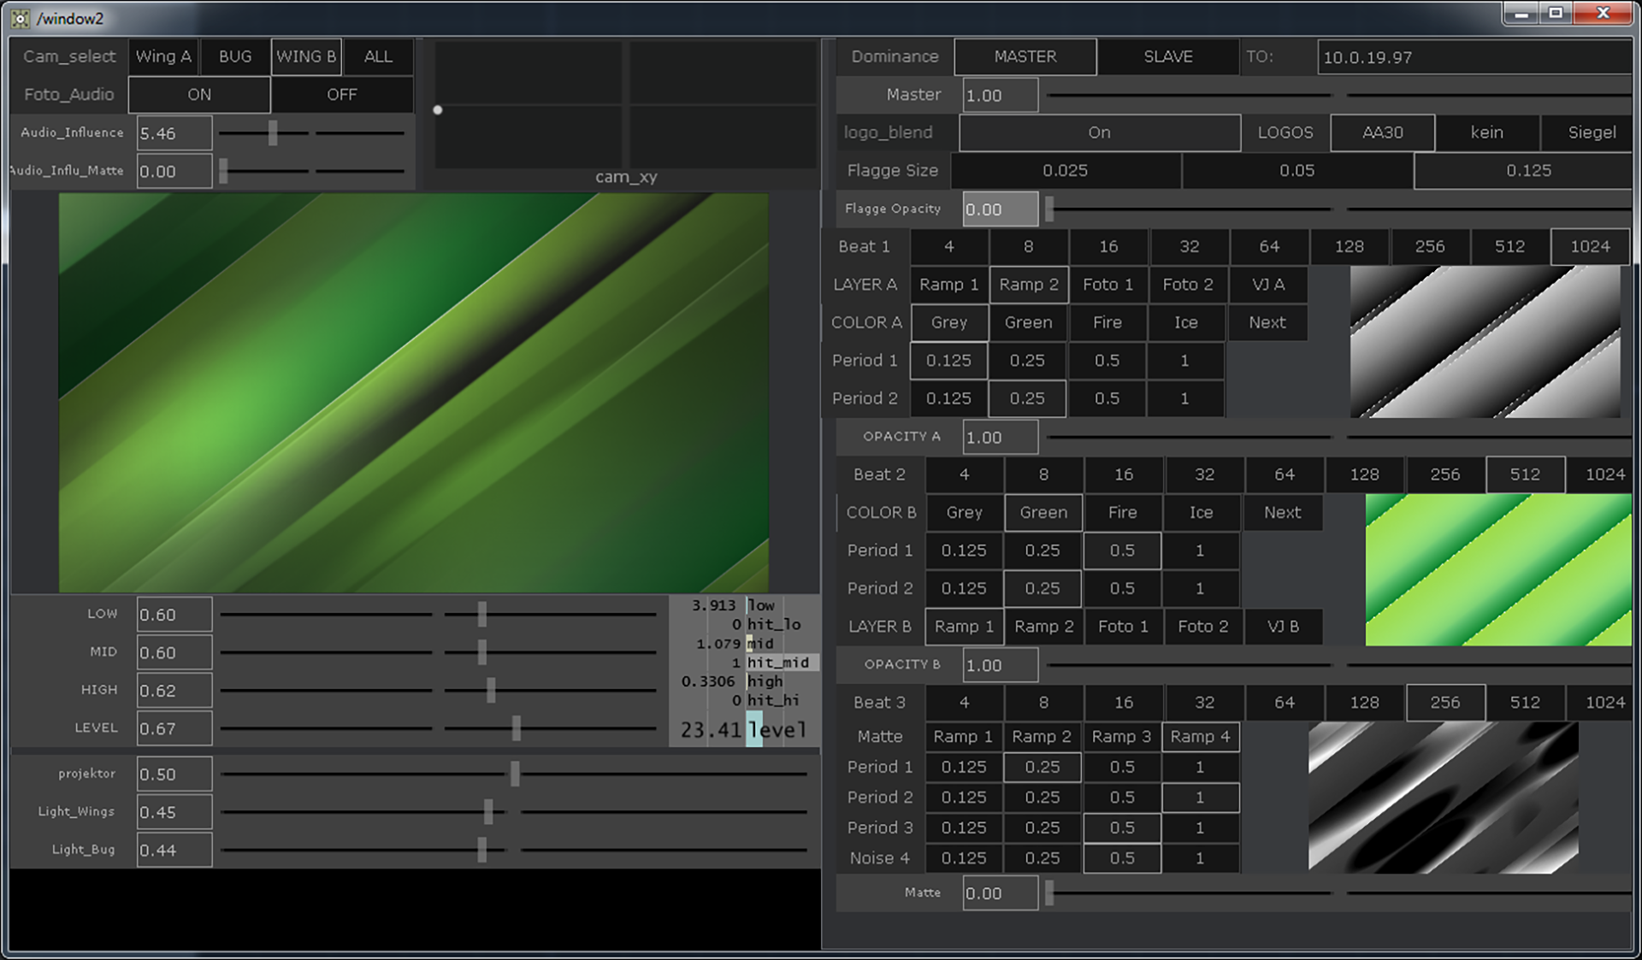Set COLOR B Period 1 to 0.5
This screenshot has width=1642, height=960.
coord(1122,551)
